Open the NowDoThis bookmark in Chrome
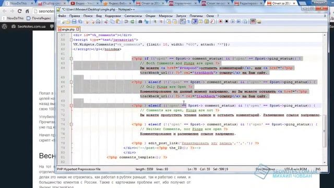 (13, 18)
